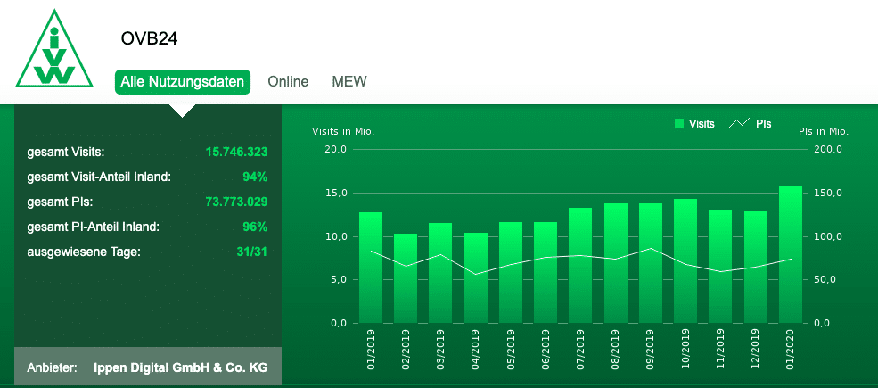This screenshot has width=878, height=388.
Task: Click the 10/2019 visits bar
Action: (685, 261)
